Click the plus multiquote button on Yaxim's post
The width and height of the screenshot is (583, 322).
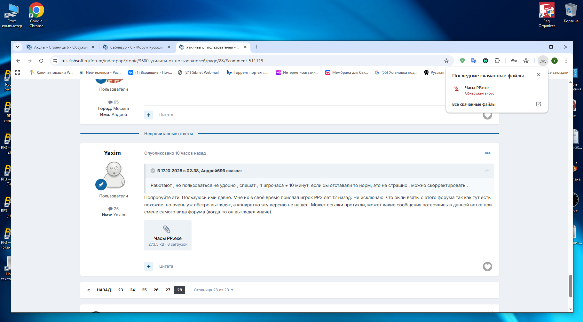pyautogui.click(x=149, y=266)
